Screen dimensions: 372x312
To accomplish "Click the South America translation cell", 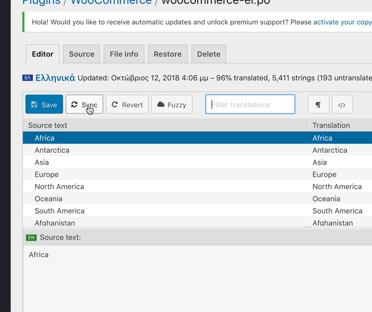I will pos(341,210).
